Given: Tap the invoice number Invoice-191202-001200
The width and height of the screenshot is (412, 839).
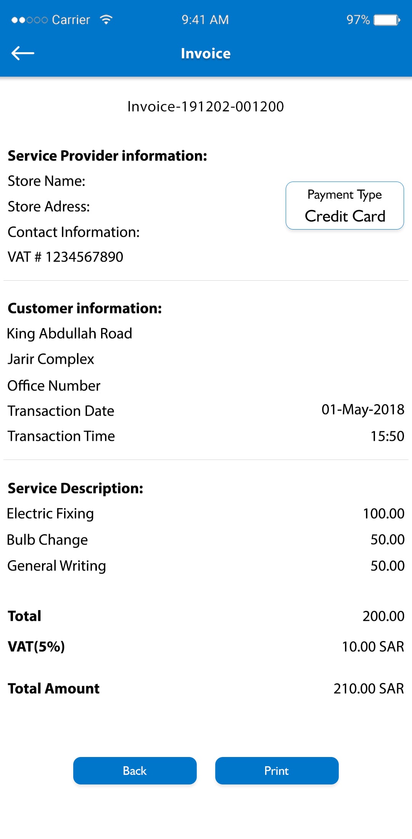Looking at the screenshot, I should click(x=206, y=106).
